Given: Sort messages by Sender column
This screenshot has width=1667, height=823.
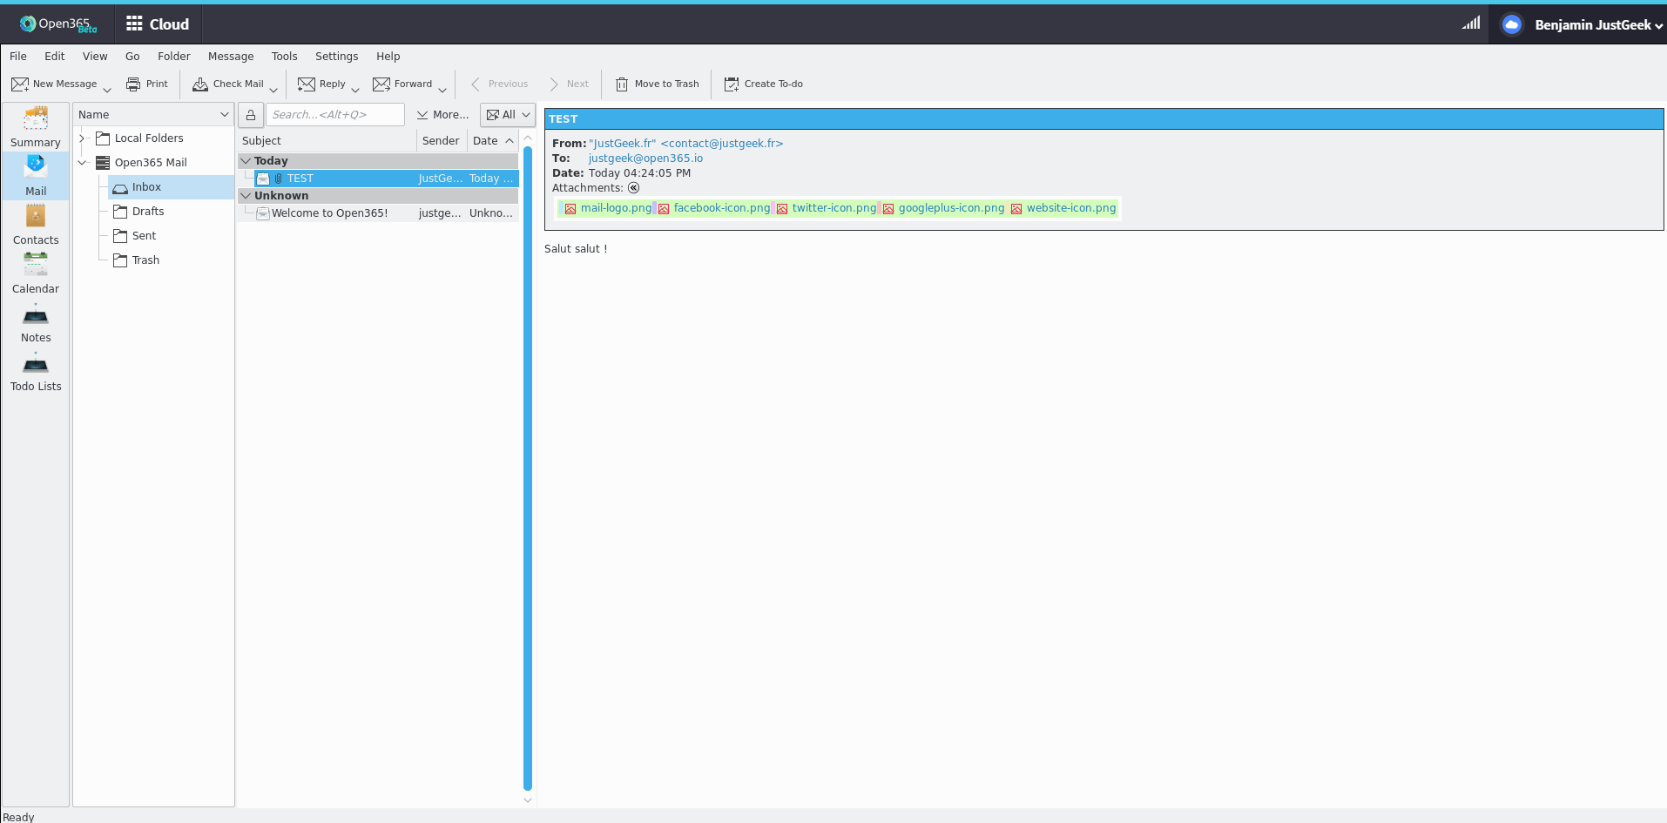Looking at the screenshot, I should coord(441,140).
